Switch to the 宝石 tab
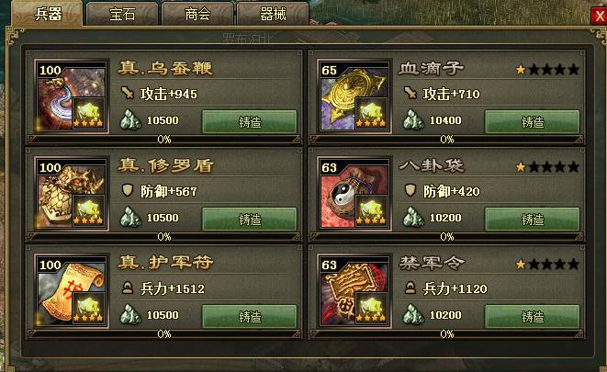Screen dimensions: 607x372 (x=122, y=14)
